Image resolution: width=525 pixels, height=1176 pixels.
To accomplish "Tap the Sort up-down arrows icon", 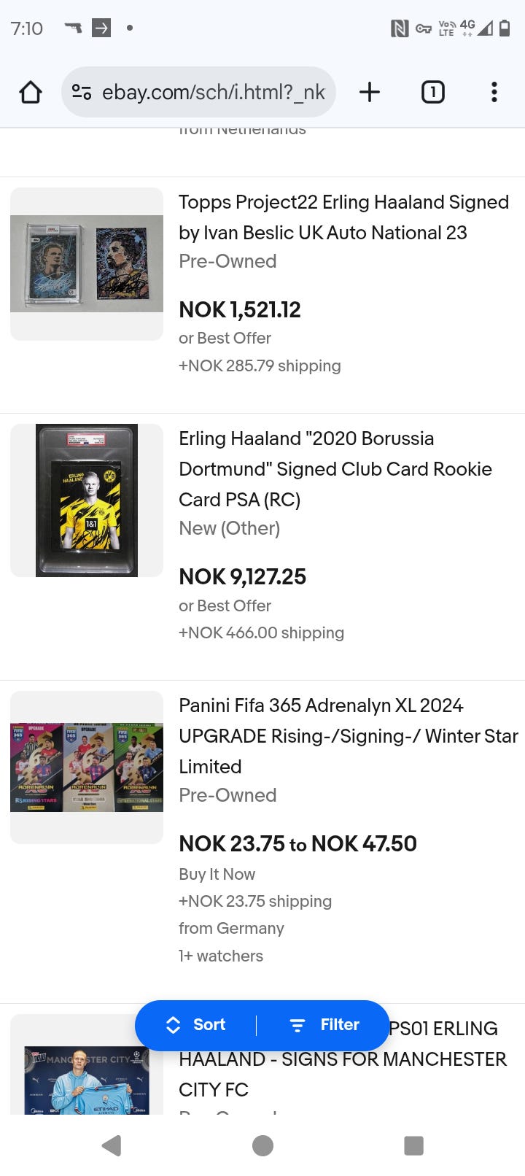I will click(174, 1025).
